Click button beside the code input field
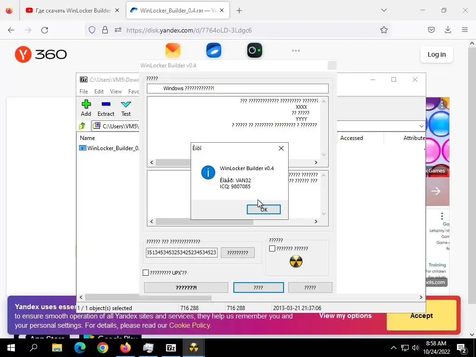476x357 pixels. pos(238,252)
